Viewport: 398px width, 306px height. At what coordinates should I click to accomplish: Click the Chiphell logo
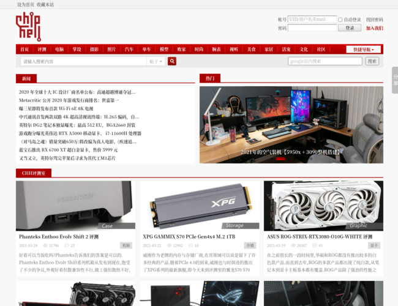click(28, 26)
